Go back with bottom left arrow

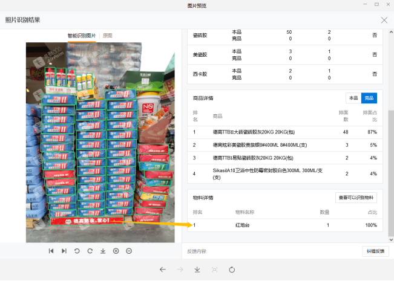coord(163,270)
